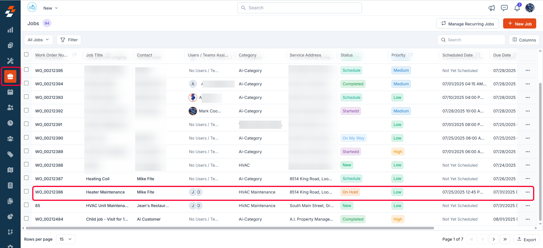
Task: Open the clock timesheet sidebar icon
Action: click(x=10, y=123)
